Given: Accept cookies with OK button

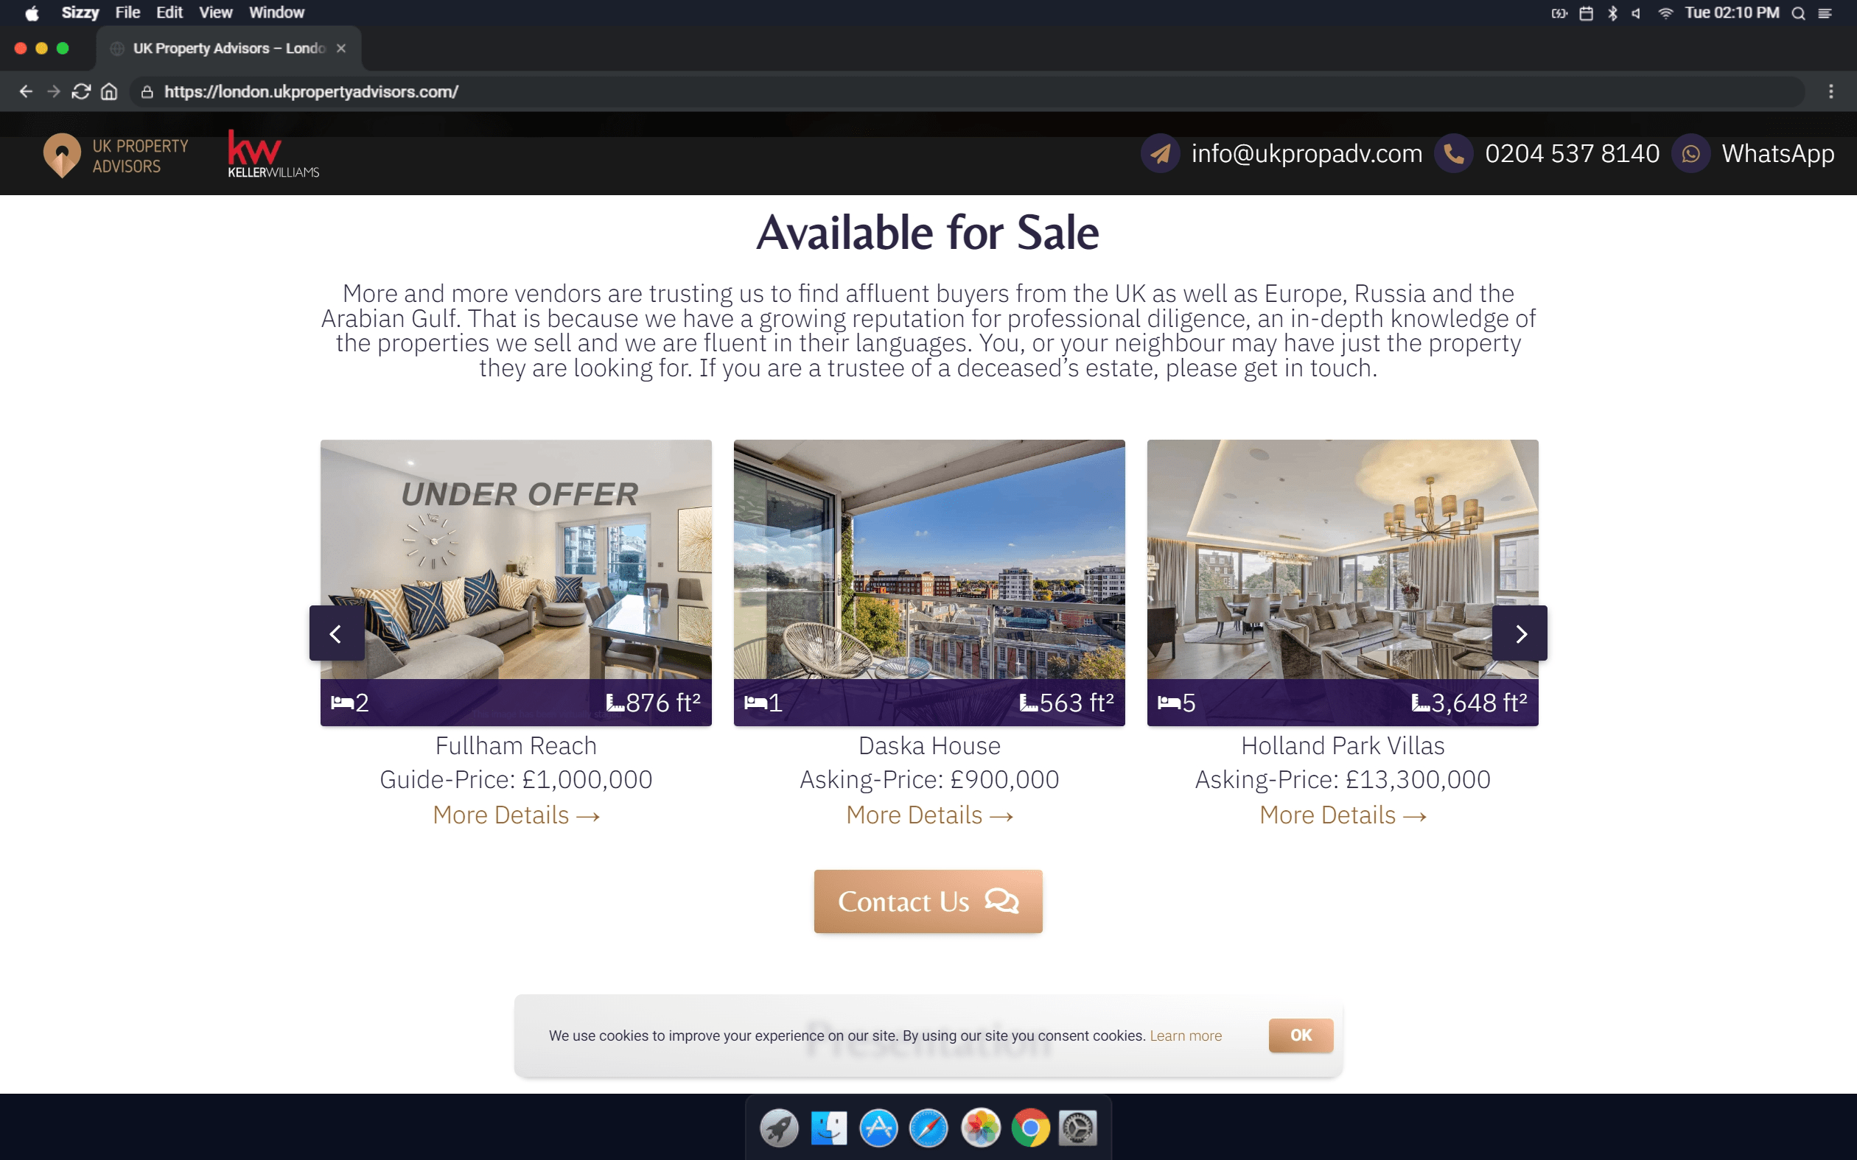Looking at the screenshot, I should coord(1301,1035).
